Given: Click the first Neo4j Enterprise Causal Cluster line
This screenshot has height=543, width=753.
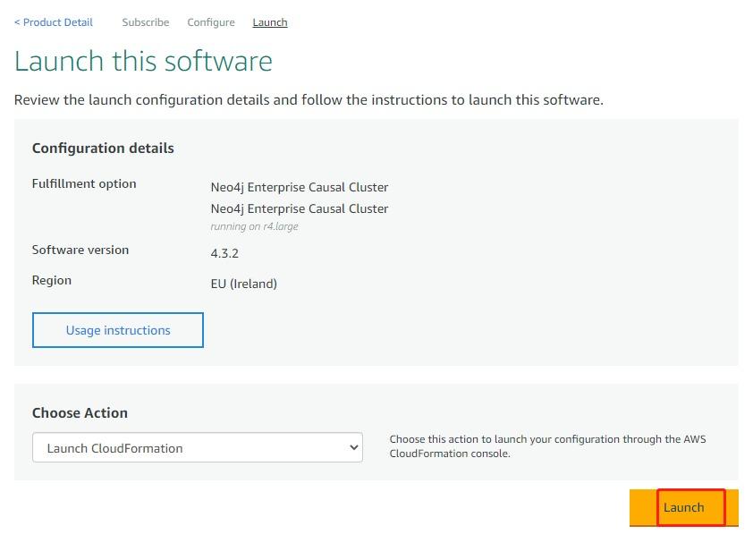Looking at the screenshot, I should point(300,187).
